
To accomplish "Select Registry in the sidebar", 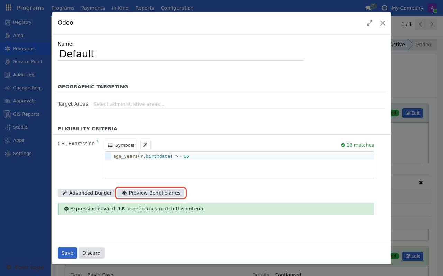I will [22, 22].
